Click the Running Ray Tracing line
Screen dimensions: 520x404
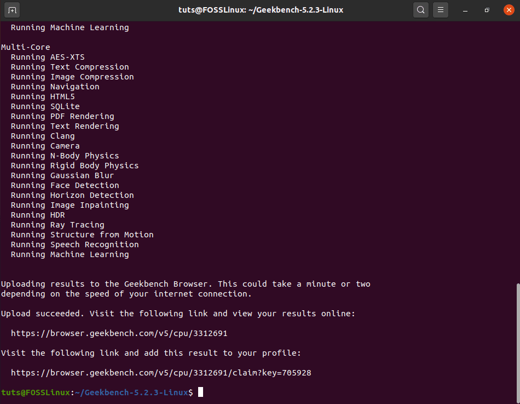click(56, 224)
